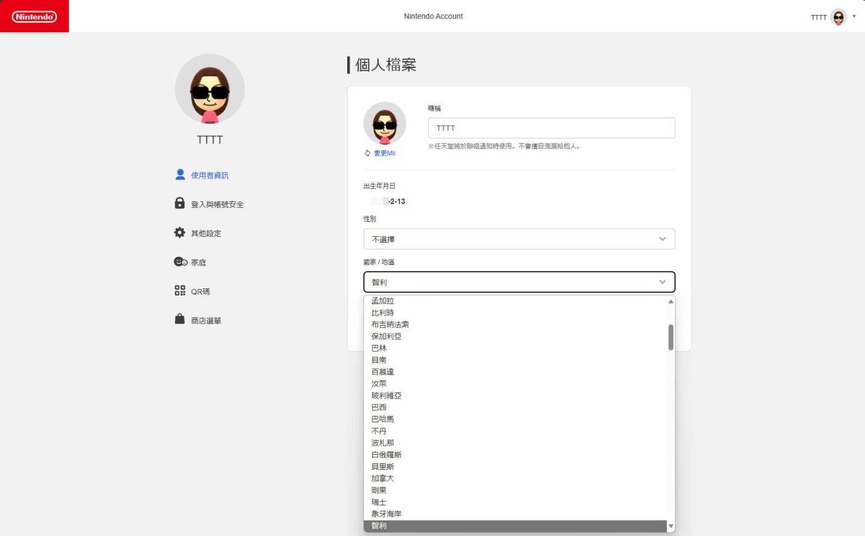The width and height of the screenshot is (865, 536).
Task: Click the 變更Mii link
Action: point(384,153)
